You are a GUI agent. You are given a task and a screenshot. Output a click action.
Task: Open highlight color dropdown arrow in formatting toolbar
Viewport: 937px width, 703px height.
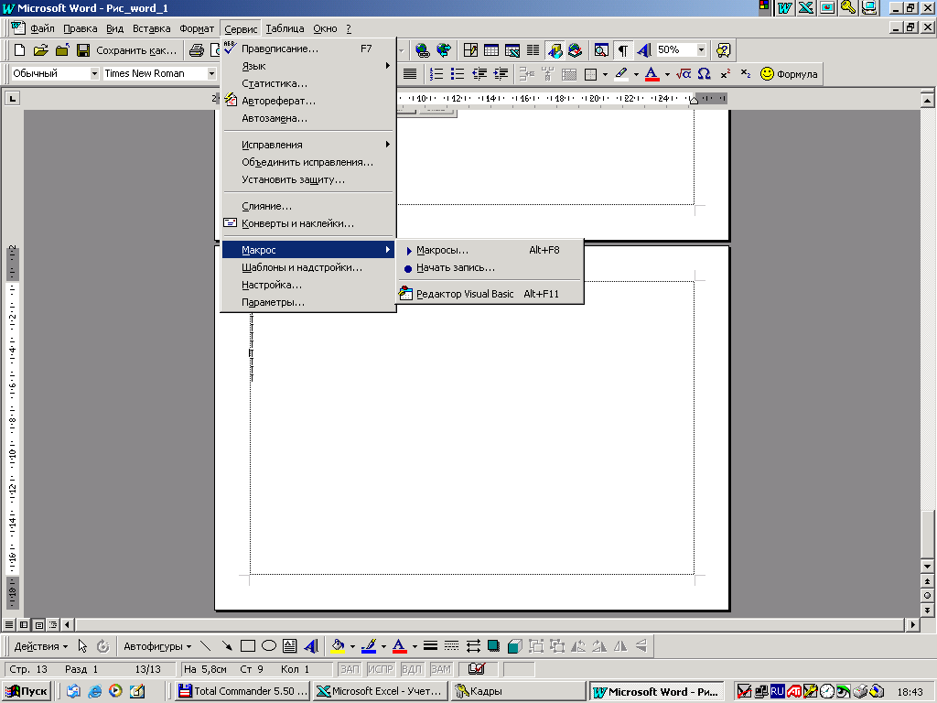[x=636, y=74]
